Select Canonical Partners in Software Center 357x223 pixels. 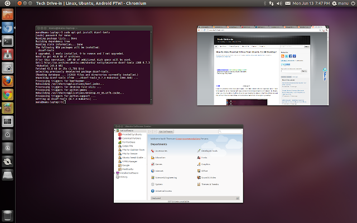click(129, 138)
